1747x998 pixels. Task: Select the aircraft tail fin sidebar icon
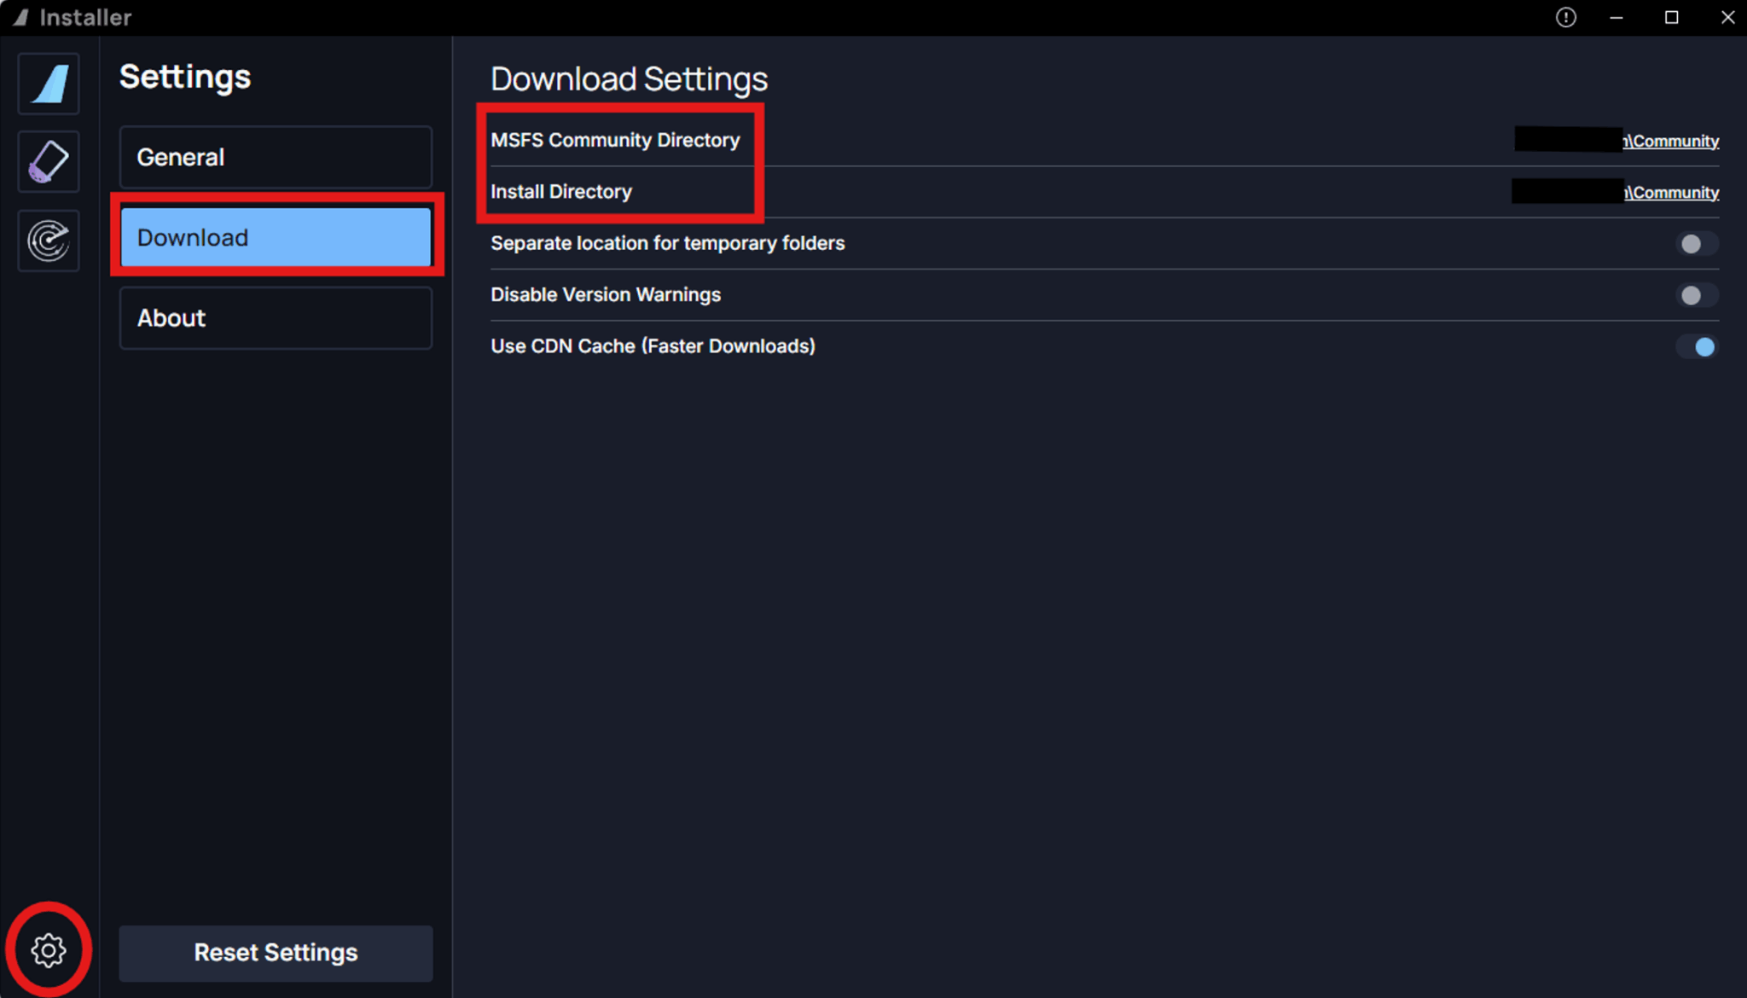48,83
